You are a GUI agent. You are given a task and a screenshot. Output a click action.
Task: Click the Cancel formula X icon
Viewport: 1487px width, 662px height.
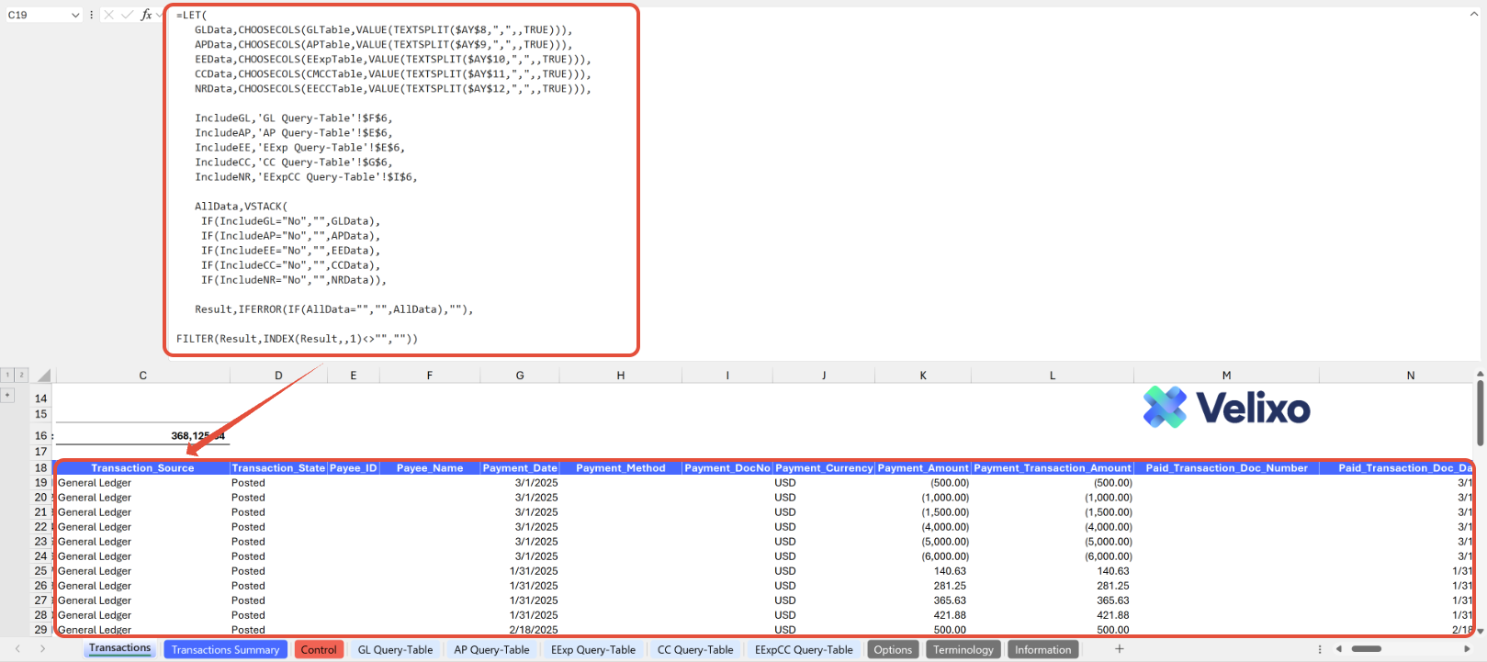[x=108, y=15]
